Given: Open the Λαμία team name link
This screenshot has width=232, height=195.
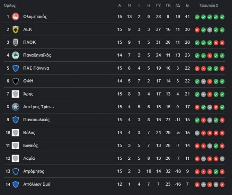Looking at the screenshot, I should (x=29, y=158).
